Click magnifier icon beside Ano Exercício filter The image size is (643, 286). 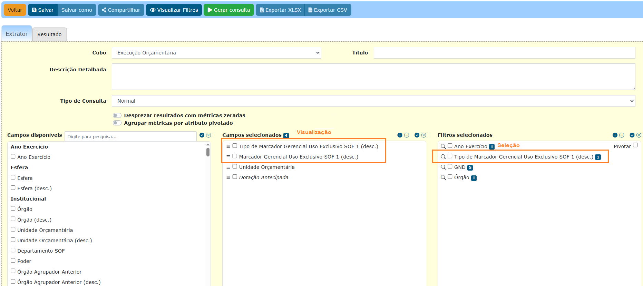coord(443,146)
